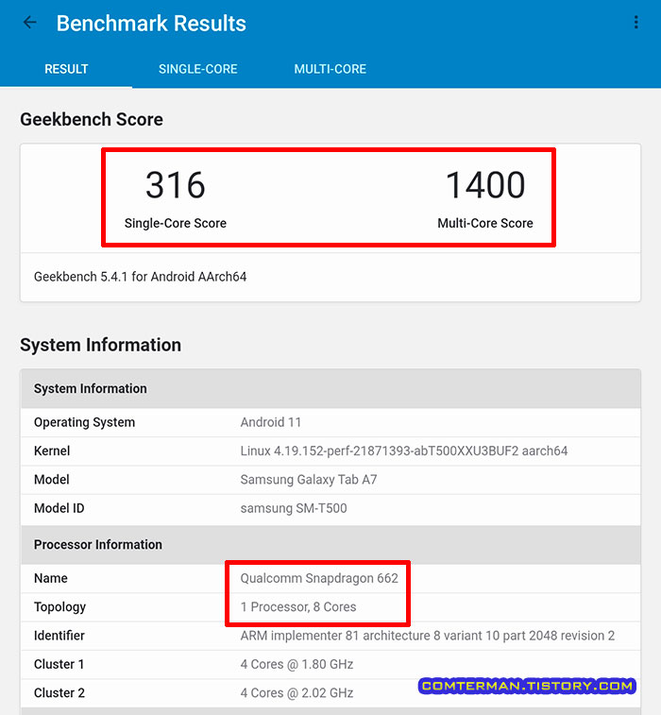The image size is (661, 715).
Task: Select the 4 Cores @ 1.80 GHz value
Action: [x=297, y=664]
